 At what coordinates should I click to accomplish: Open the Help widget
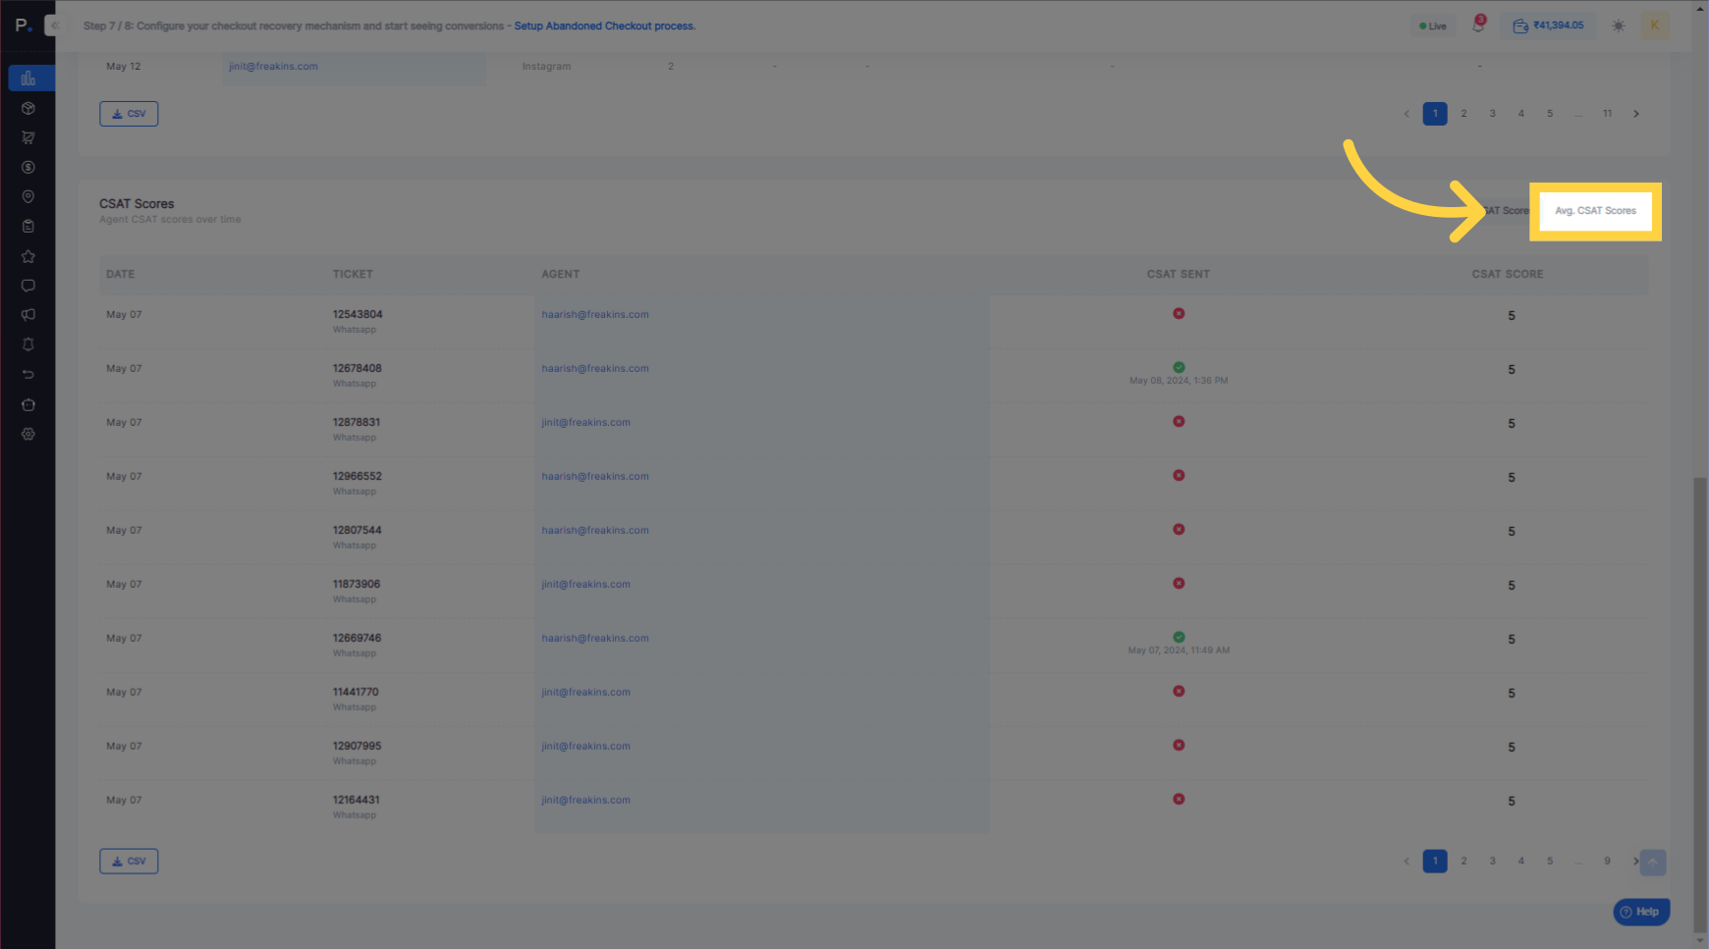tap(1641, 912)
